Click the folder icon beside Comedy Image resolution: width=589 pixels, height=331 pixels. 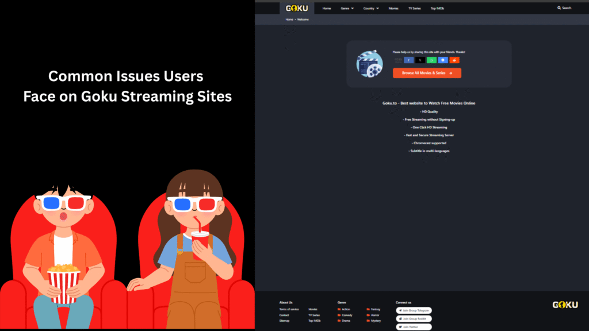tap(339, 315)
